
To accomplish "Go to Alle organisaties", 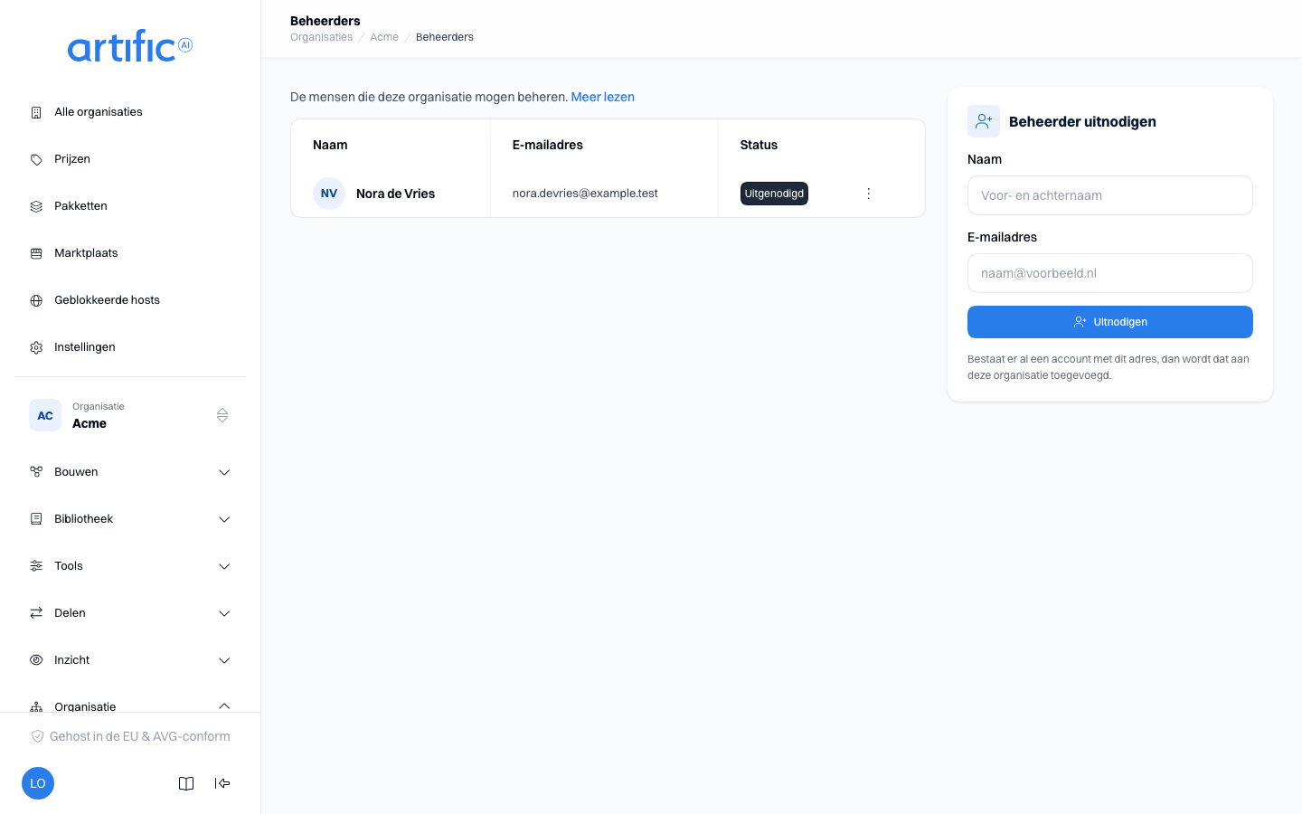I will (x=130, y=112).
